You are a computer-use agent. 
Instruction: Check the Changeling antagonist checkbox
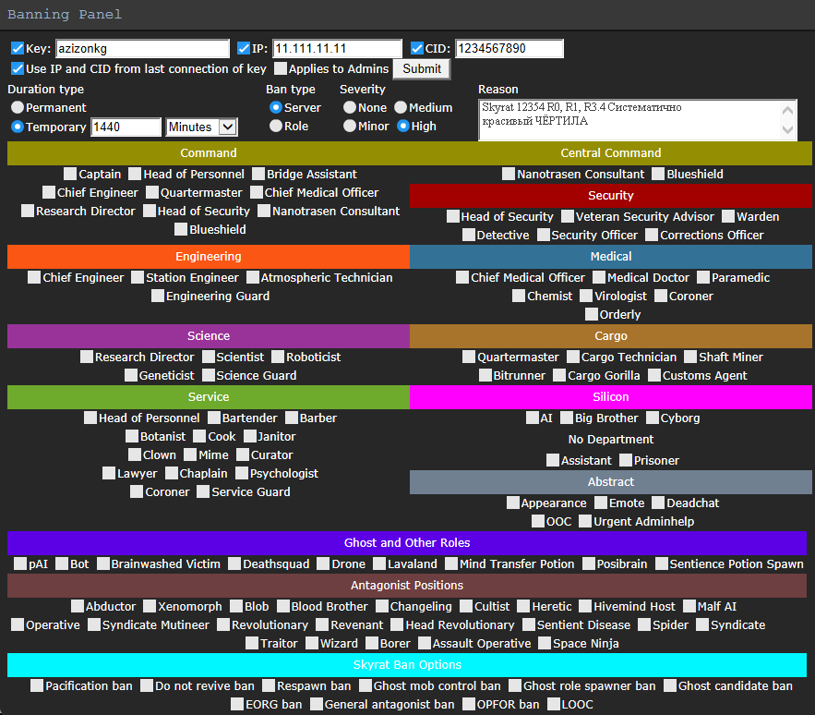pos(382,606)
